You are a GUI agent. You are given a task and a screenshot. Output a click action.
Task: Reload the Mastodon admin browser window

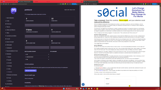pyautogui.click(x=4, y=4)
